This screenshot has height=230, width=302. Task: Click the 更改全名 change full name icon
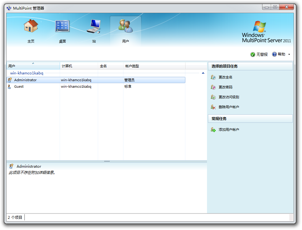click(x=213, y=77)
